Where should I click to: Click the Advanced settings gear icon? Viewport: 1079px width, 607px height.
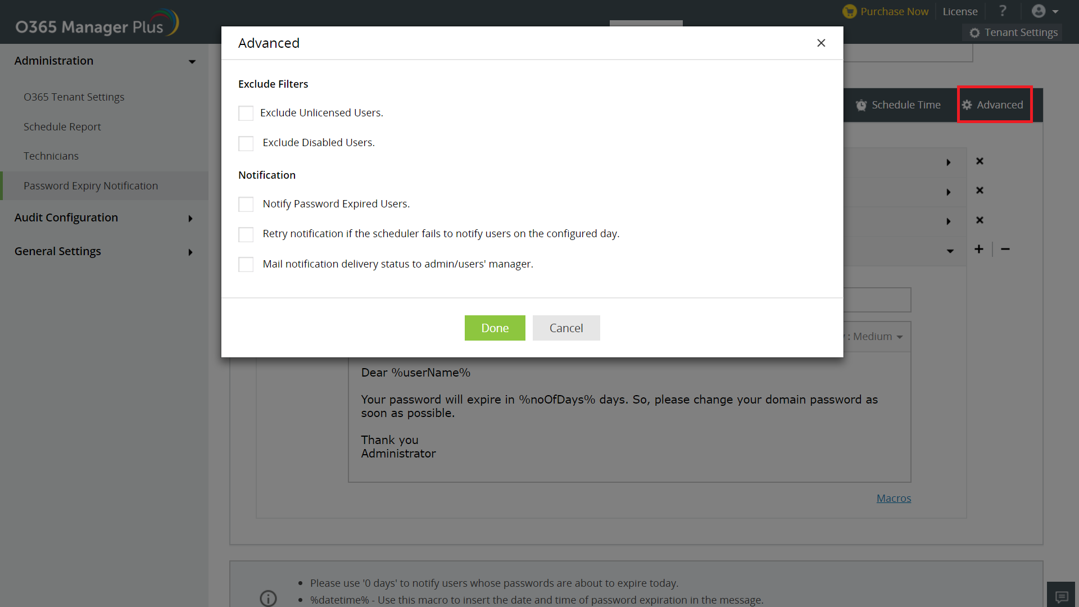[x=968, y=105]
